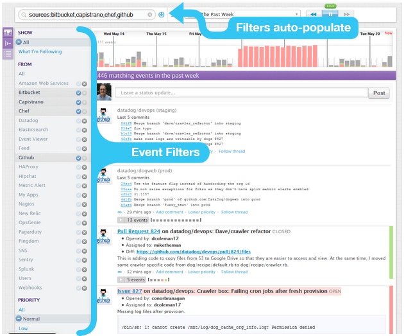
Task: Select Low priority filter
Action: 23,328
